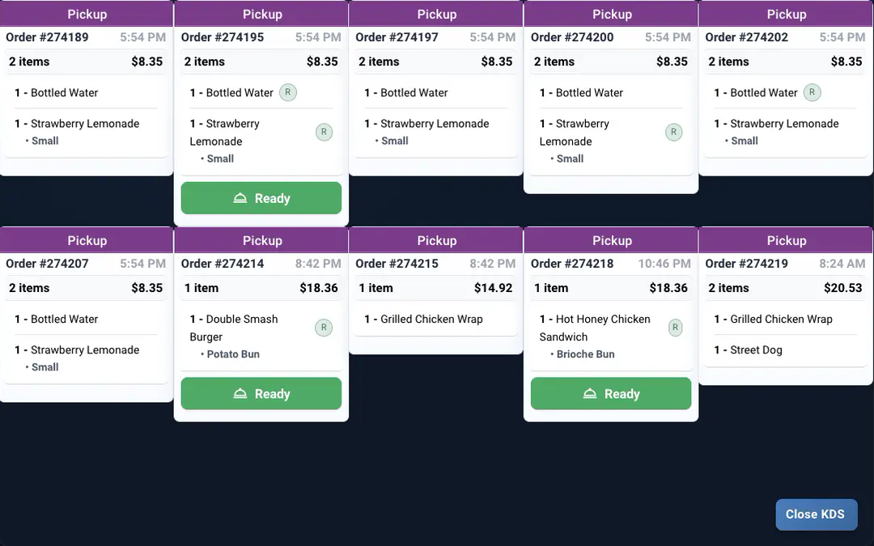
Task: Click the R badge beside Bottled Water in order #274195
Action: click(288, 93)
